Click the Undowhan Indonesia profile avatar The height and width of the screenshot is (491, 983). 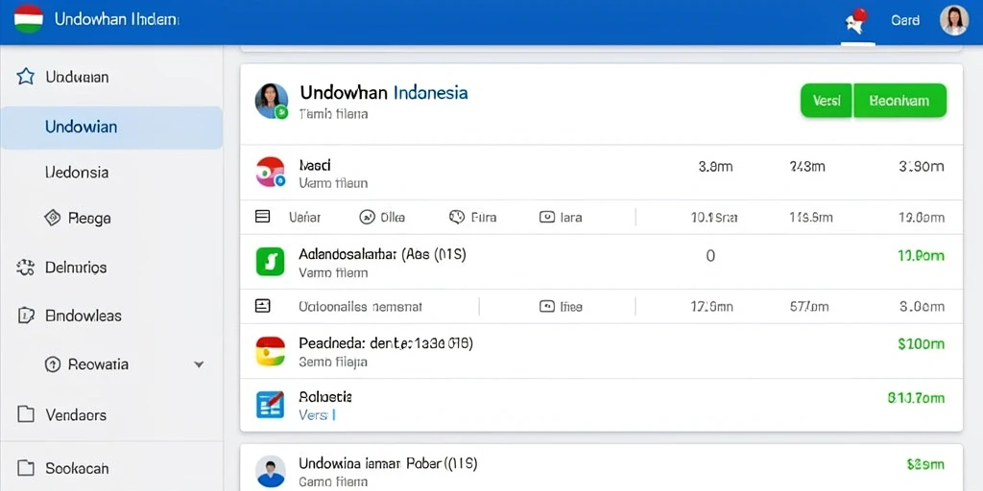click(x=272, y=101)
